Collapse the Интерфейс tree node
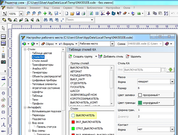The width and height of the screenshot is (178, 135). pyautogui.click(x=25, y=107)
